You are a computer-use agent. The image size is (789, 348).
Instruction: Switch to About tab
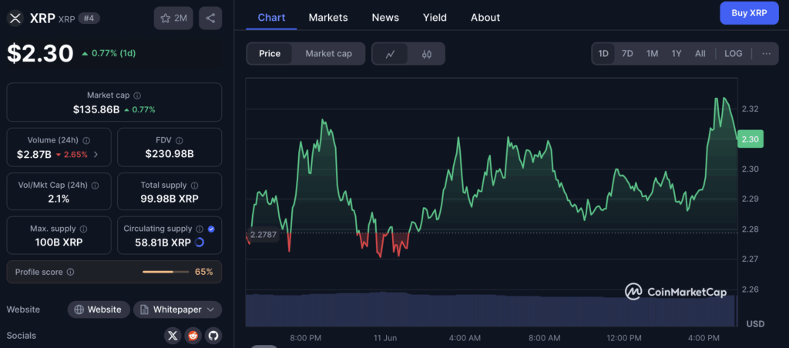(485, 18)
